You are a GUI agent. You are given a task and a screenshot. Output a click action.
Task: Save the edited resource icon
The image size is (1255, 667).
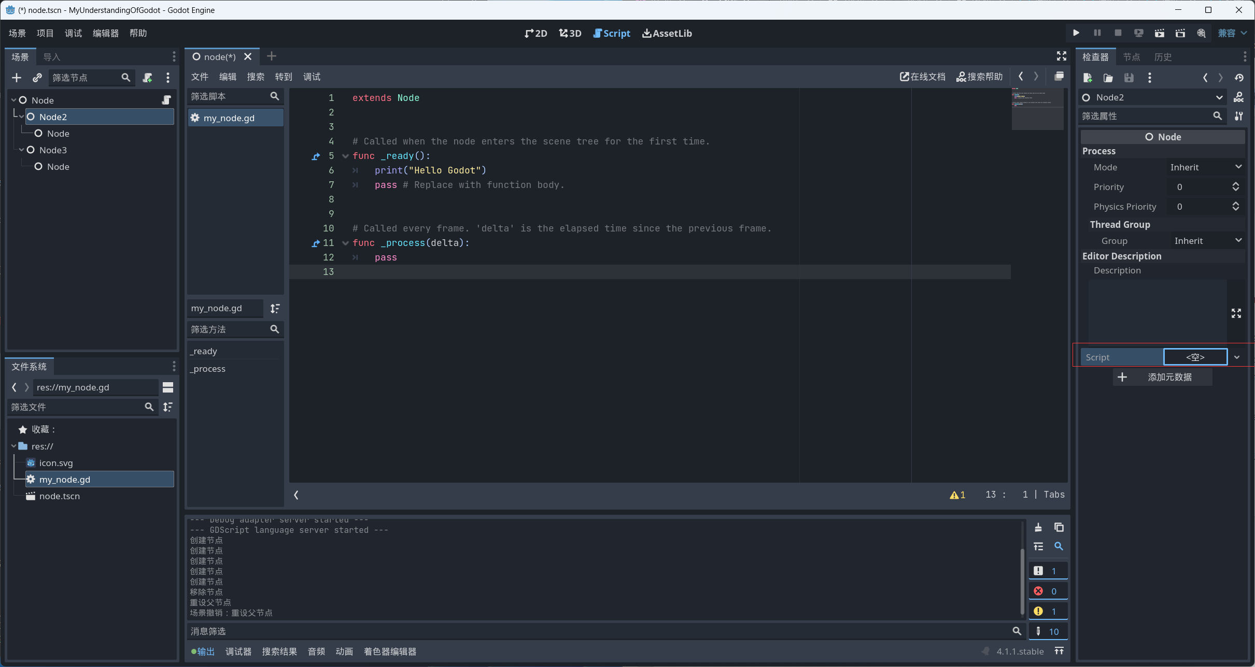click(1129, 78)
